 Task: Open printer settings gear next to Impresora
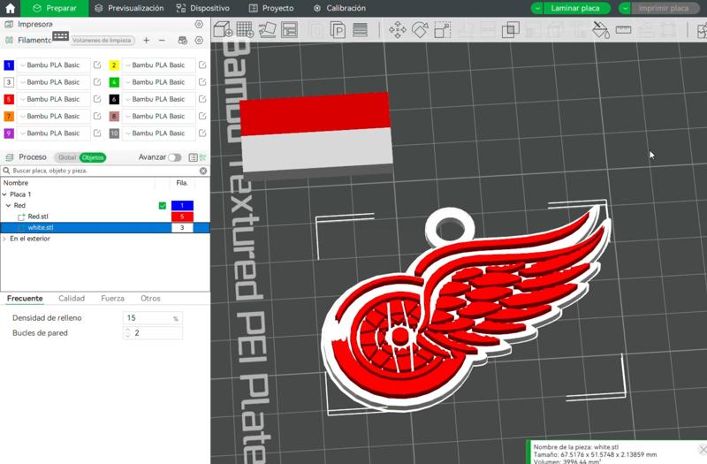click(199, 25)
